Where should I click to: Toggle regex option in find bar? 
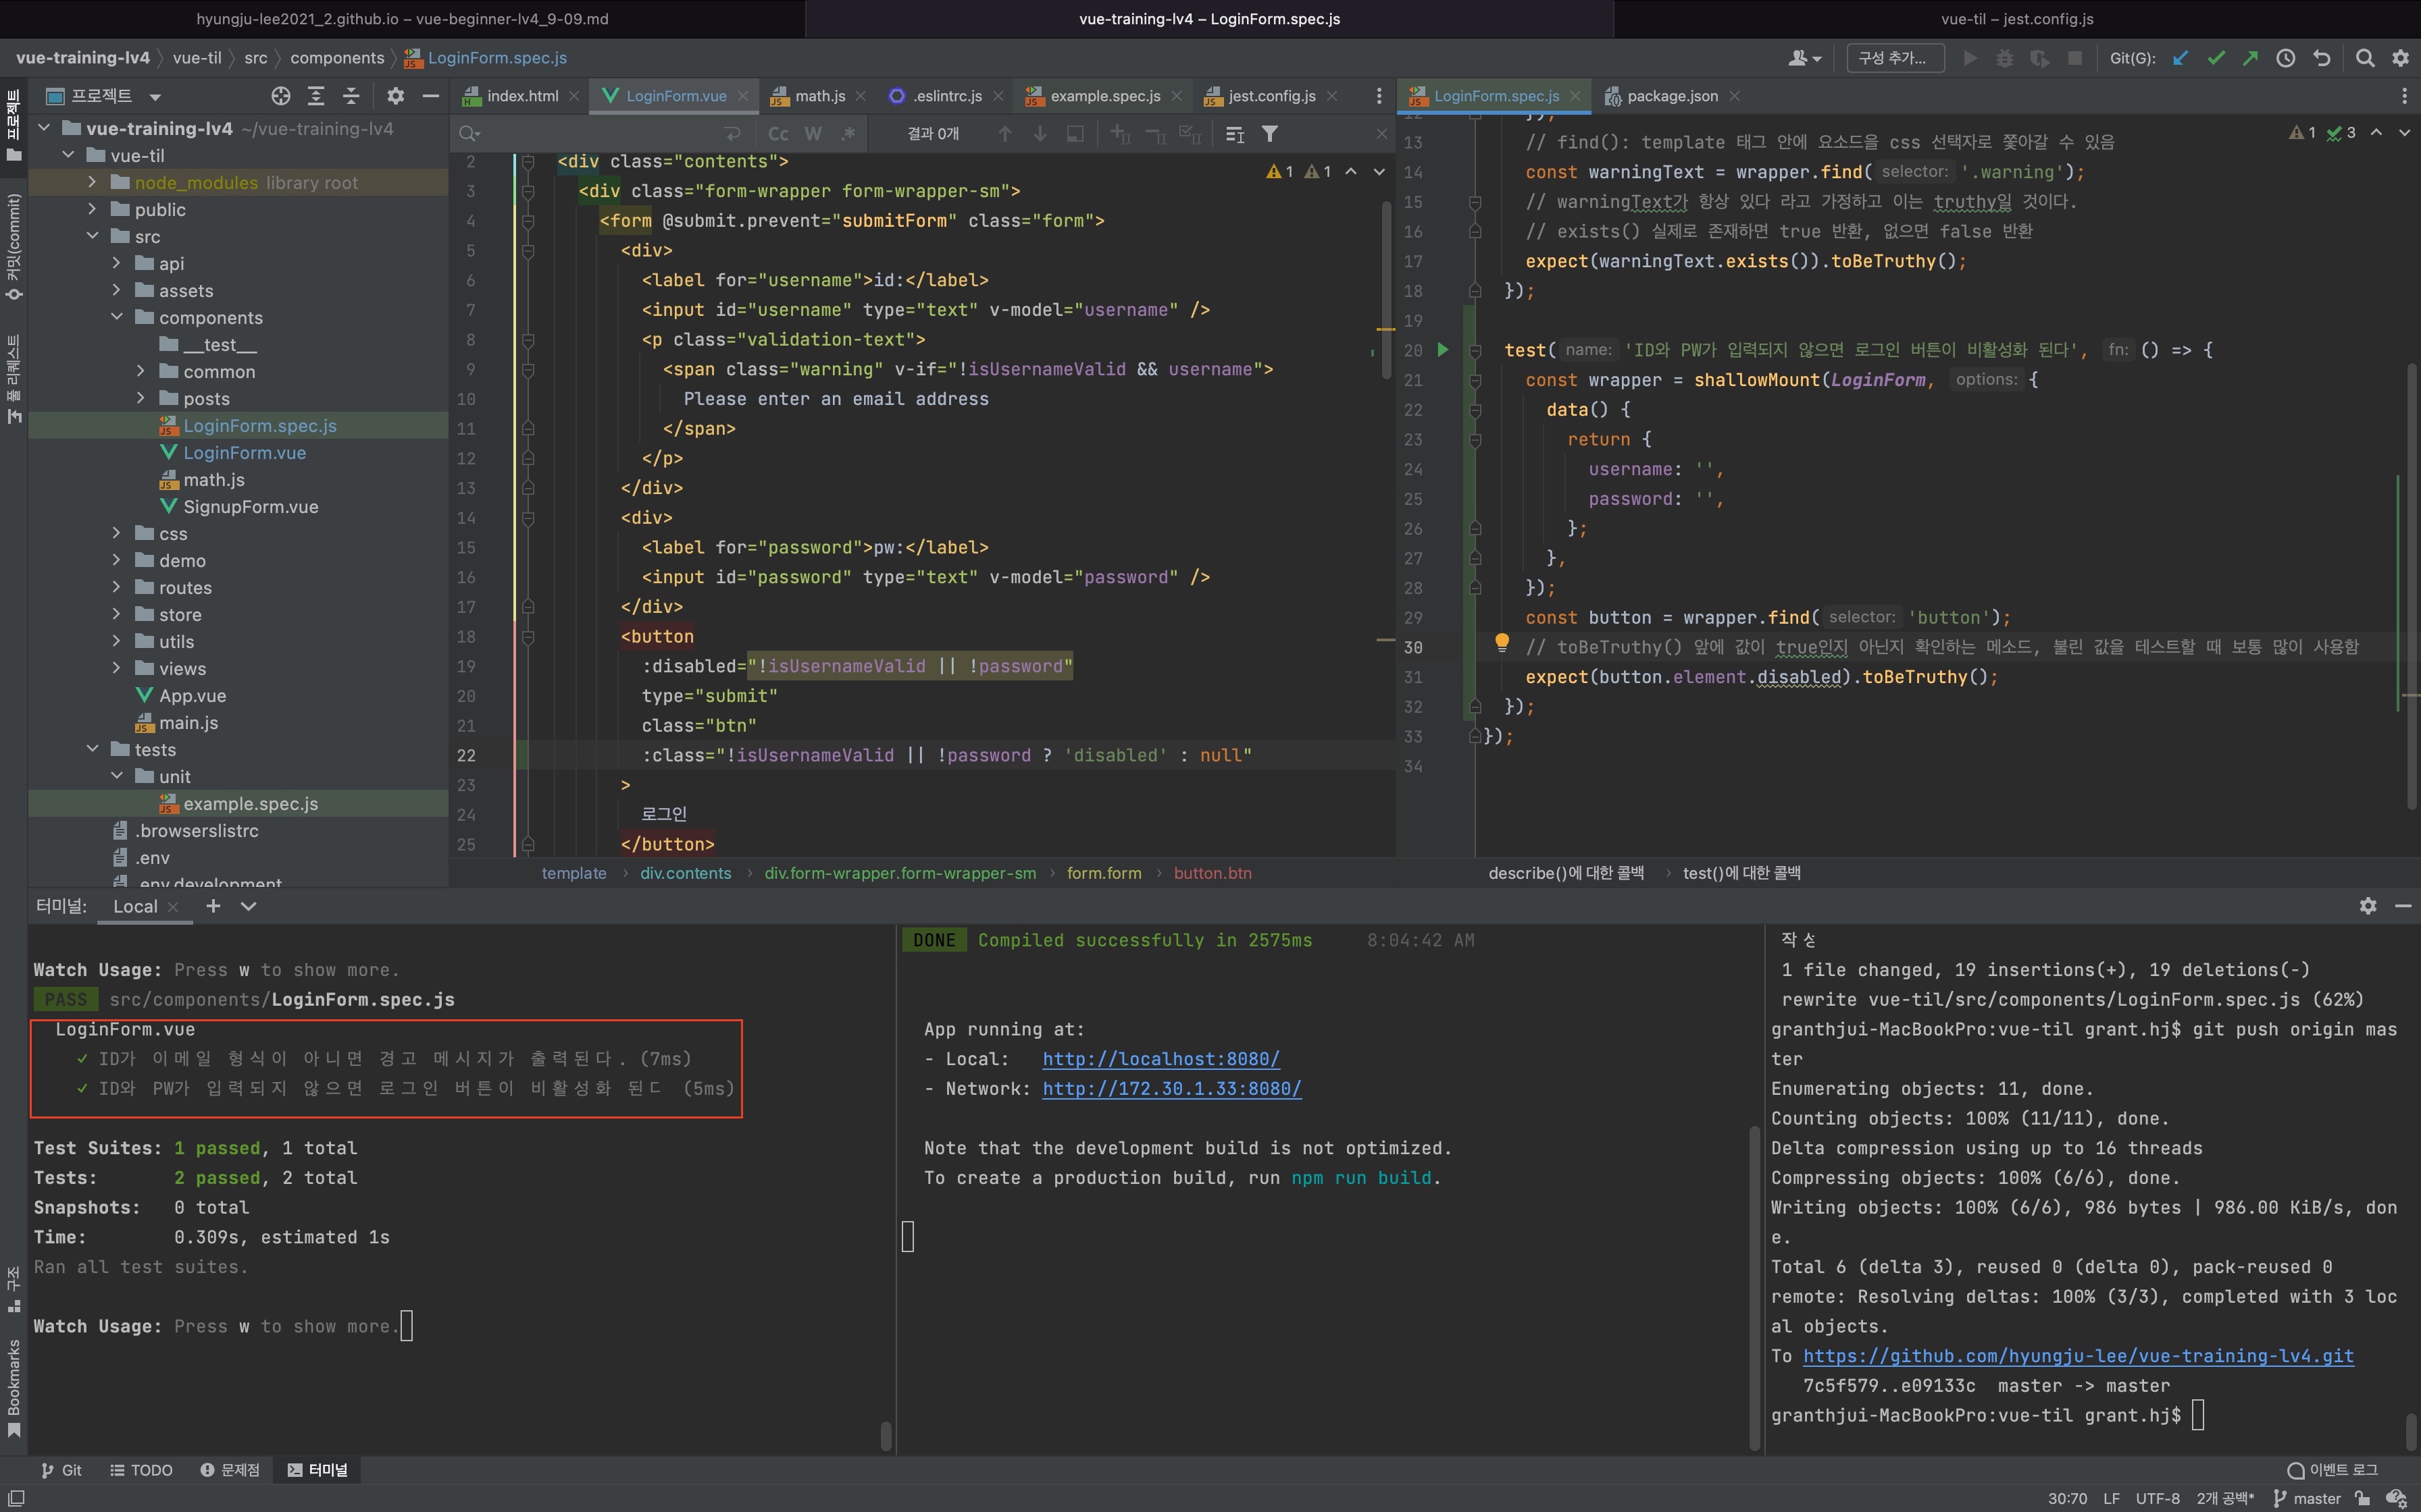tap(848, 134)
